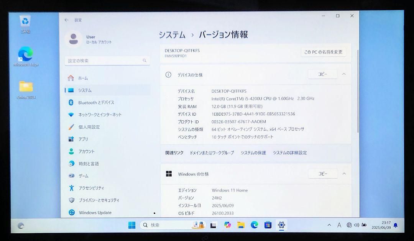The width and height of the screenshot is (414, 241).
Task: Open the volume speaker icon in the tray
Action: coord(356,225)
